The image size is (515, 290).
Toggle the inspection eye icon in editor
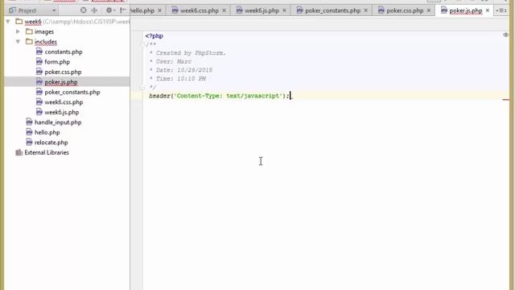pos(506,35)
